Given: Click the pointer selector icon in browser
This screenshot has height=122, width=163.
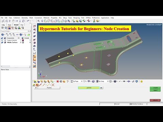Looking at the screenshot, I should 25,35.
